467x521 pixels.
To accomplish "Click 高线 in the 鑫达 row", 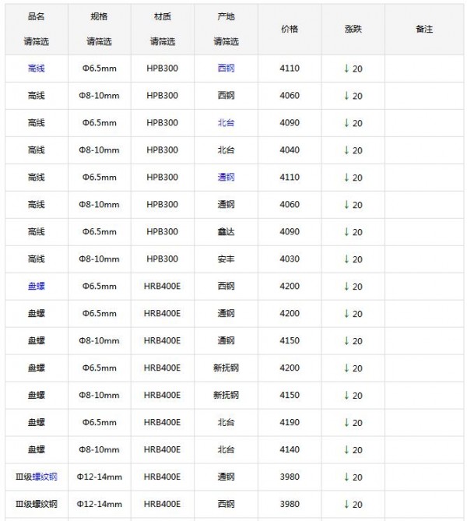I will (37, 232).
